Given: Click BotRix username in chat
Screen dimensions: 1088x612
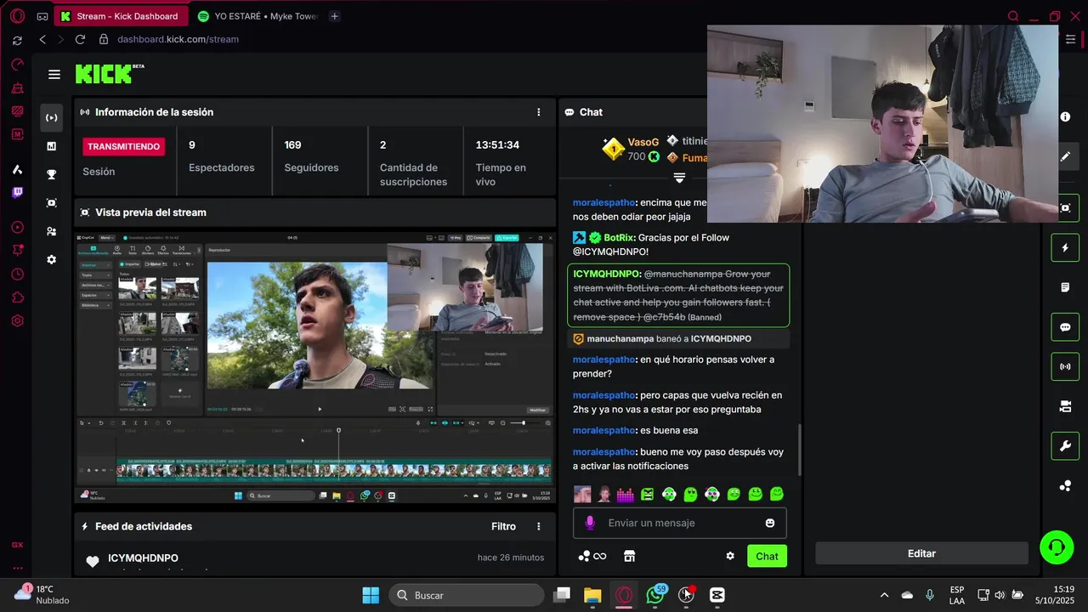Looking at the screenshot, I should [619, 237].
